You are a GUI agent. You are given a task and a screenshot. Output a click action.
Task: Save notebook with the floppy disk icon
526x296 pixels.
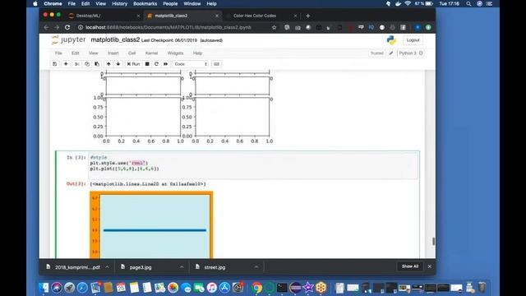coord(55,64)
